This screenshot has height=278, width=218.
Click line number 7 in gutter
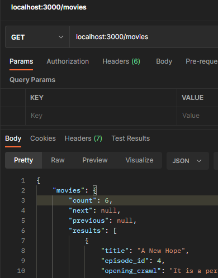coord(23,241)
